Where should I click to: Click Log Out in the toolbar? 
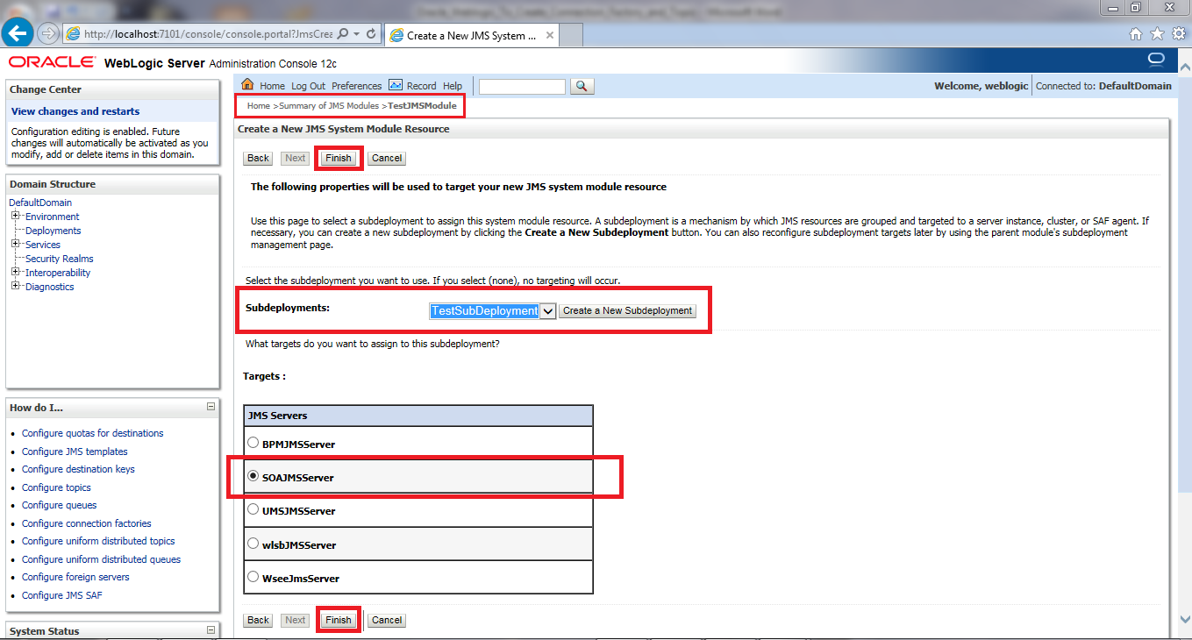coord(308,86)
